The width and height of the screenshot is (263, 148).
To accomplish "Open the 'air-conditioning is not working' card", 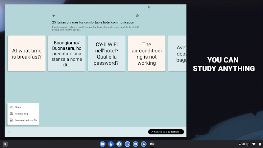I will click(147, 53).
